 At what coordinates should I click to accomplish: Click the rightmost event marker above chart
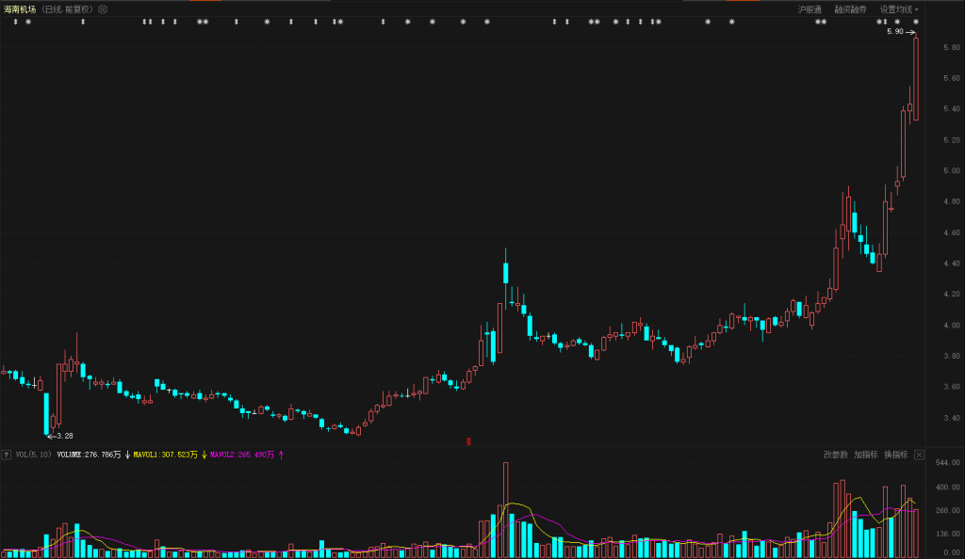click(x=916, y=22)
